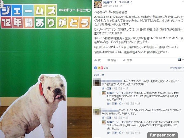184x138 pixels.
Task: Click the thumbs-up count on the 8:26 reply
Action: [121, 104]
